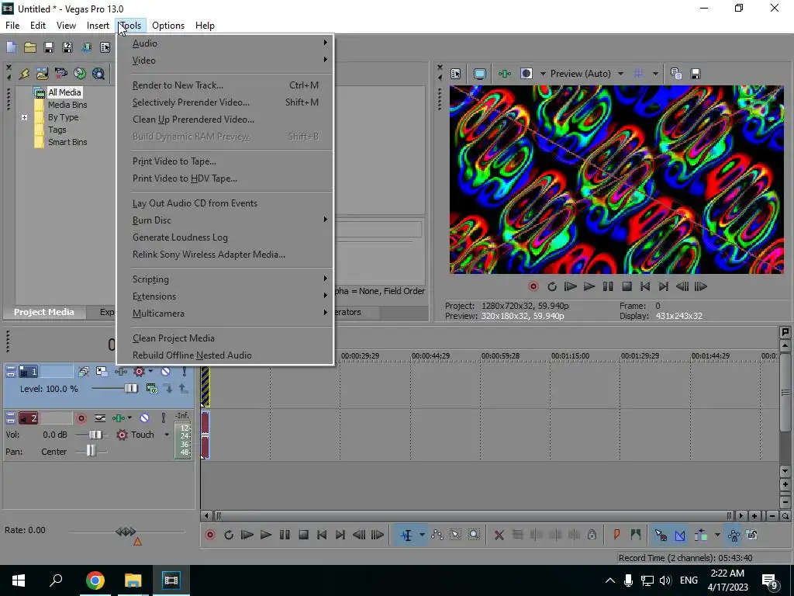
Task: Click the Zoom Edit magnifier tool
Action: pyautogui.click(x=474, y=535)
